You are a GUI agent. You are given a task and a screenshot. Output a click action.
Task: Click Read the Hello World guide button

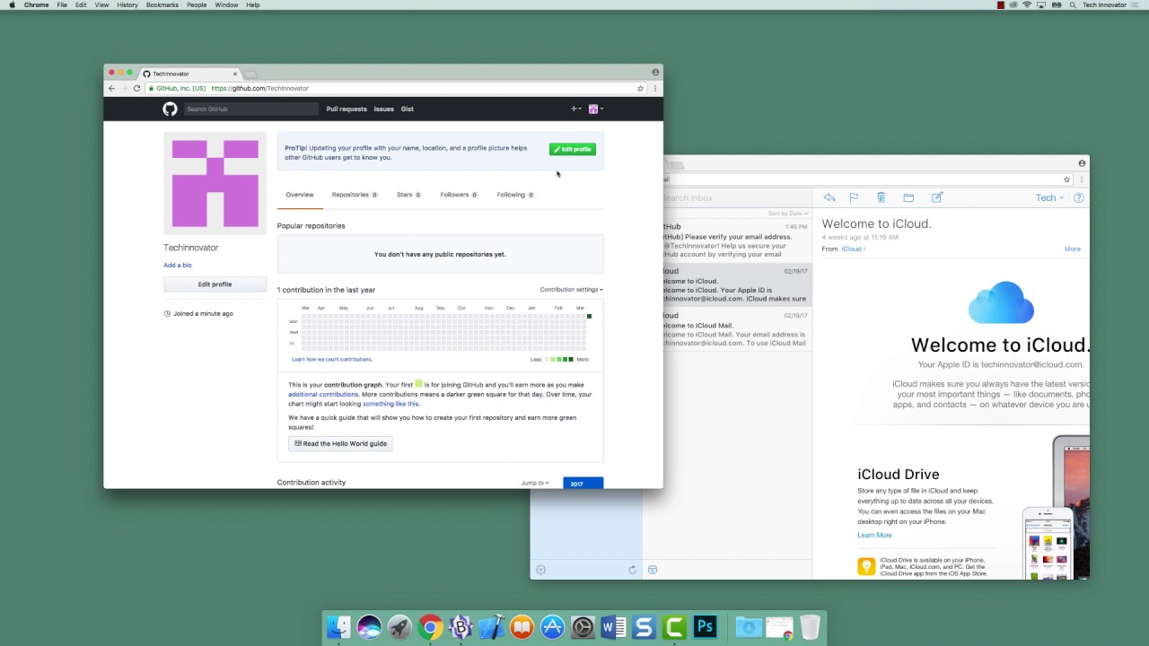coord(340,443)
